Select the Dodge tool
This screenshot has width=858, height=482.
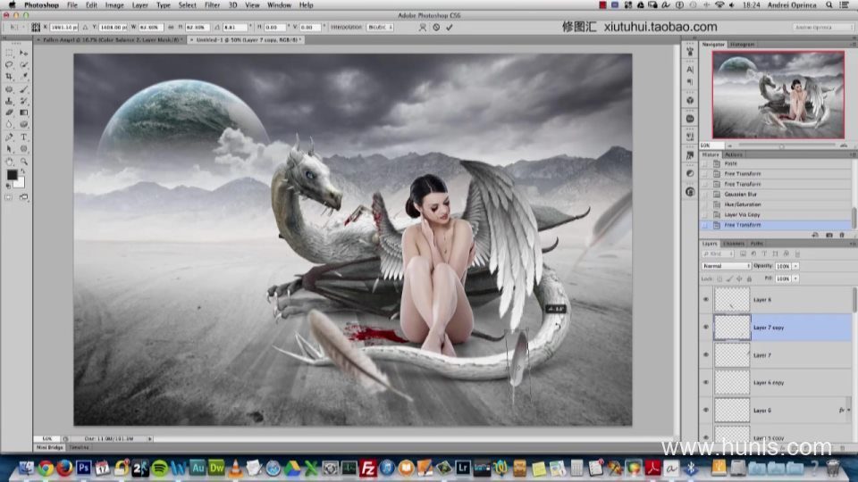point(23,125)
